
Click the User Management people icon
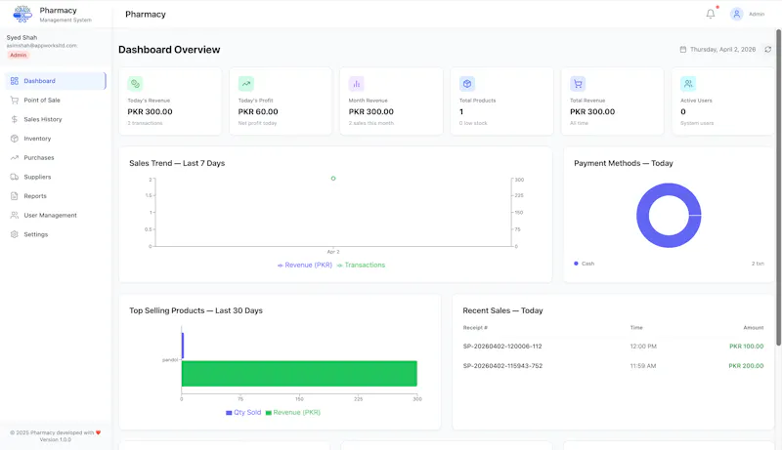(x=14, y=215)
